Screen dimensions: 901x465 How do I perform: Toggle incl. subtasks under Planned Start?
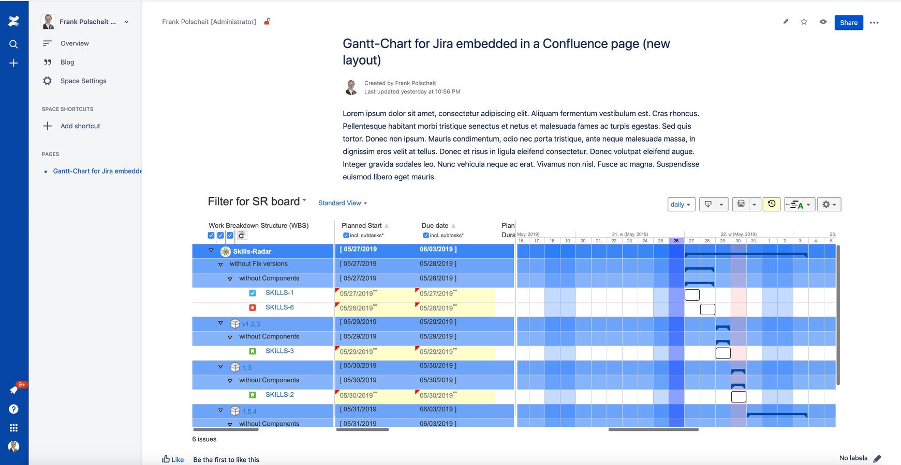(x=346, y=236)
